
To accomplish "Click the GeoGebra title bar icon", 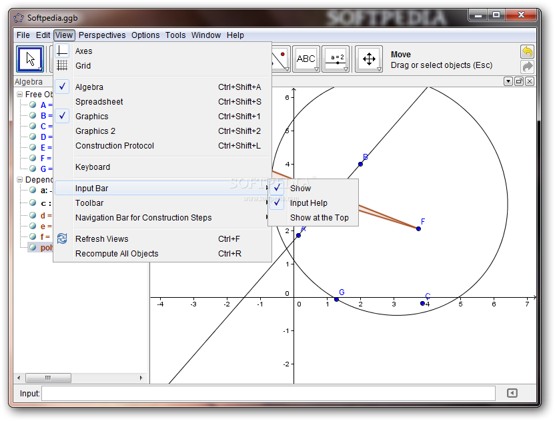I will click(19, 18).
